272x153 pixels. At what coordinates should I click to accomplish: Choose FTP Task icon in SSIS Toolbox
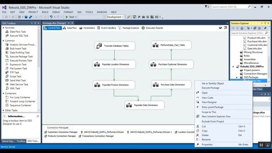click(7, 72)
